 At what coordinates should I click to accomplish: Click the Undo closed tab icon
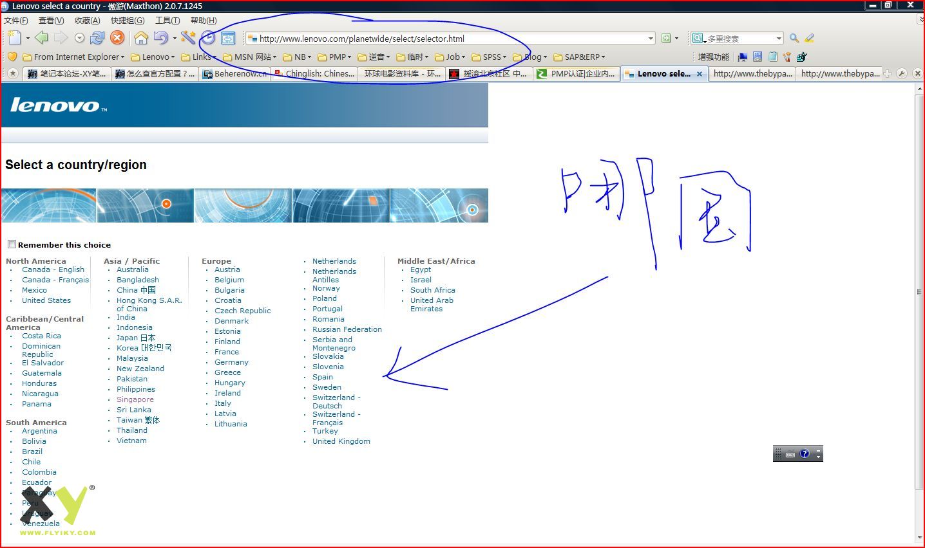point(160,38)
